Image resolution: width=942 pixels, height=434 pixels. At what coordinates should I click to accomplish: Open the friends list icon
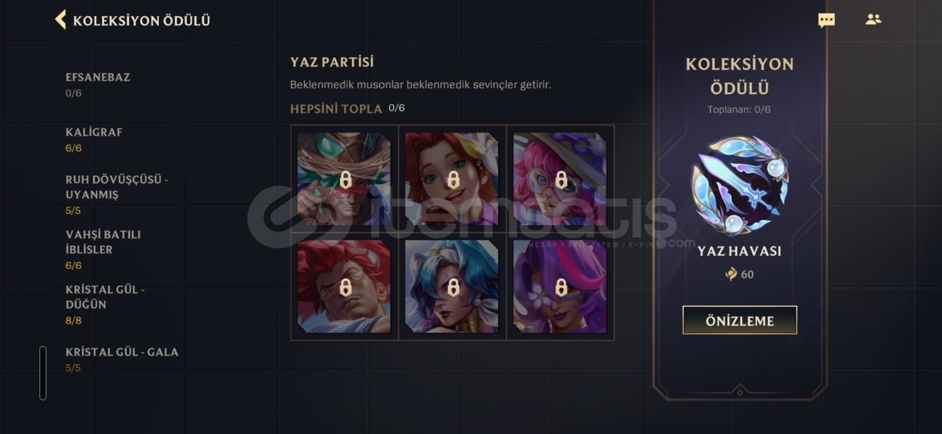[x=873, y=19]
